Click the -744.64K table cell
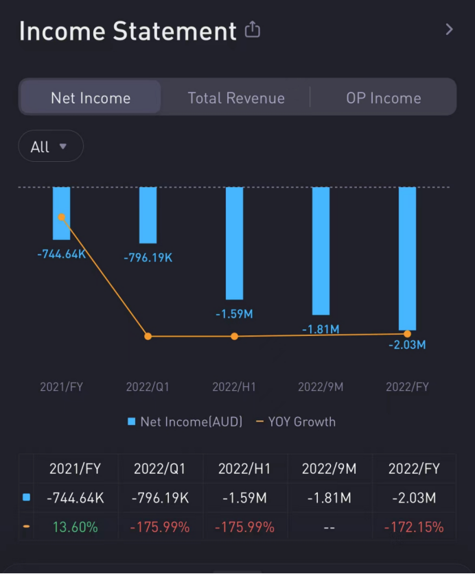 (x=75, y=498)
